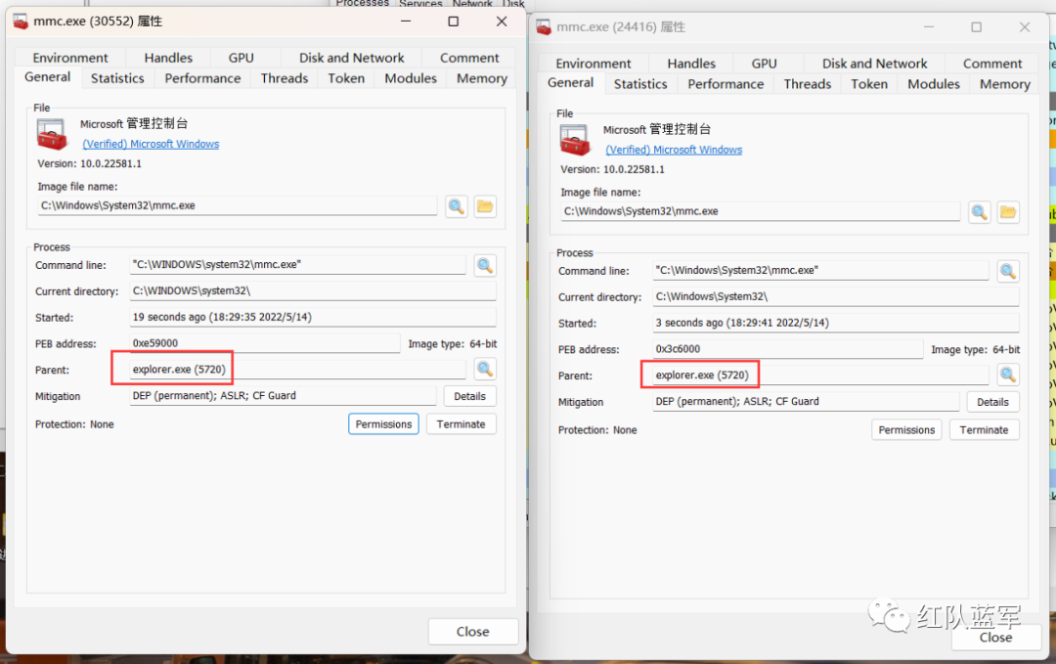Click parent process magnifier in mmc.exe (30552) window

tap(485, 369)
